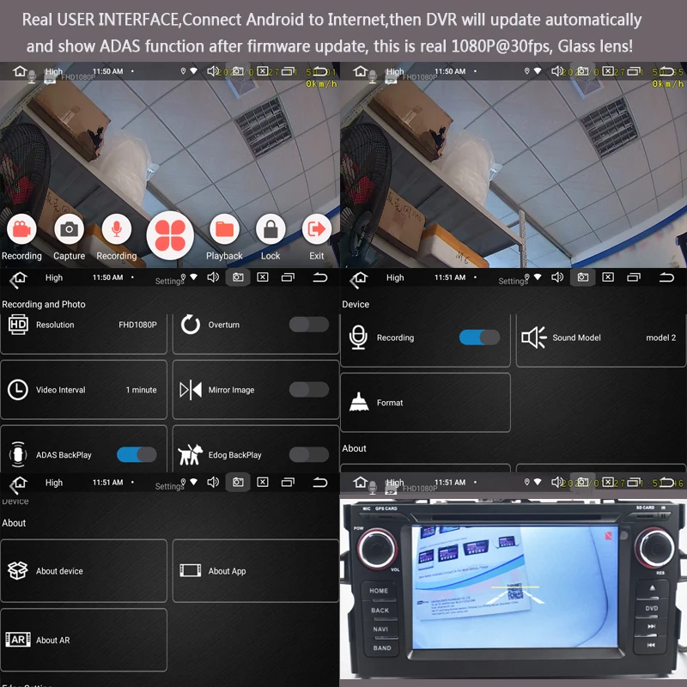
Task: Click the speaker icon beside Sound Model
Action: coord(533,337)
